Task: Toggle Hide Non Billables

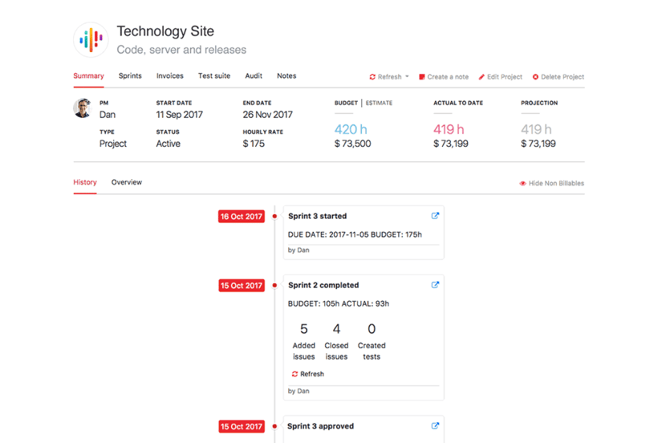Action: 550,183
